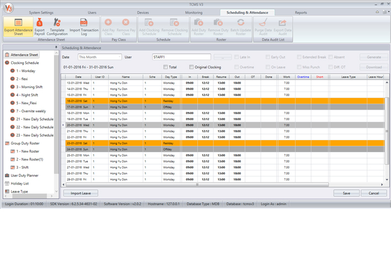Screen dimensions: 391x269
Task: Open Leave Type in sidebar
Action: [17, 191]
